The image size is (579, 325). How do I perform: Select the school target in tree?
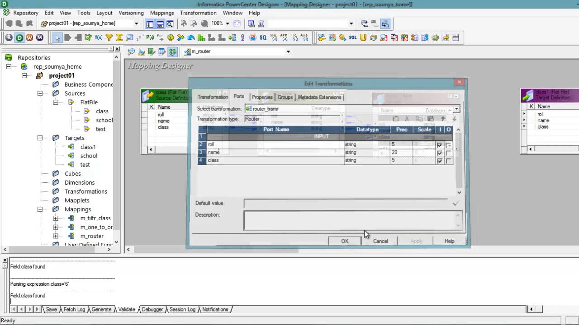click(89, 156)
